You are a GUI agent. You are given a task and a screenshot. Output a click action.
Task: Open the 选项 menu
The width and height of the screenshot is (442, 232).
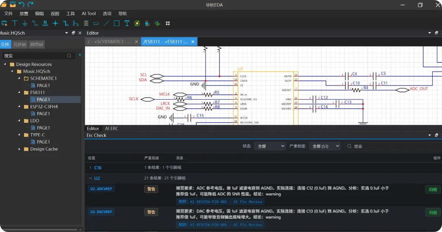pyautogui.click(x=107, y=13)
